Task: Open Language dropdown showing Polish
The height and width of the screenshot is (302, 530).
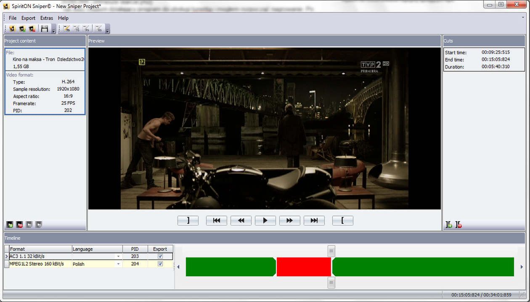Action: 118,264
